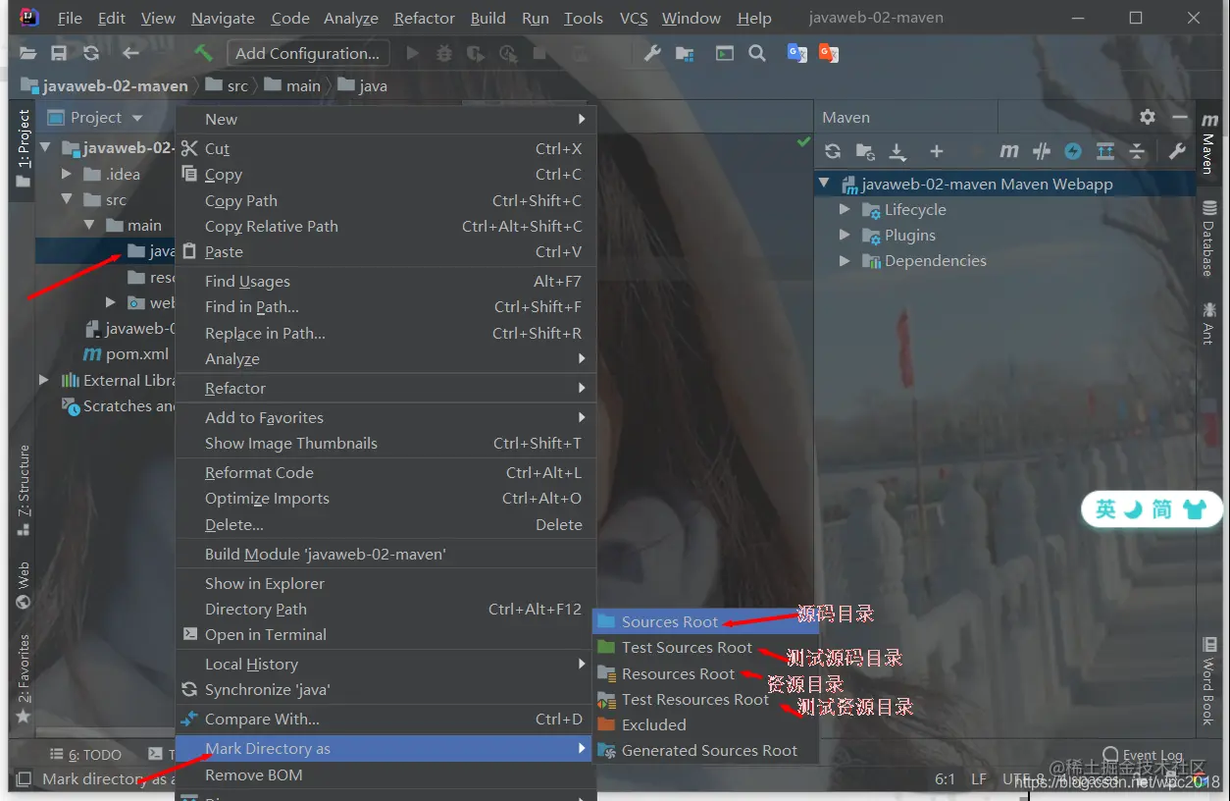
Task: Open Settings via main toolbar wrench icon
Action: [x=652, y=54]
